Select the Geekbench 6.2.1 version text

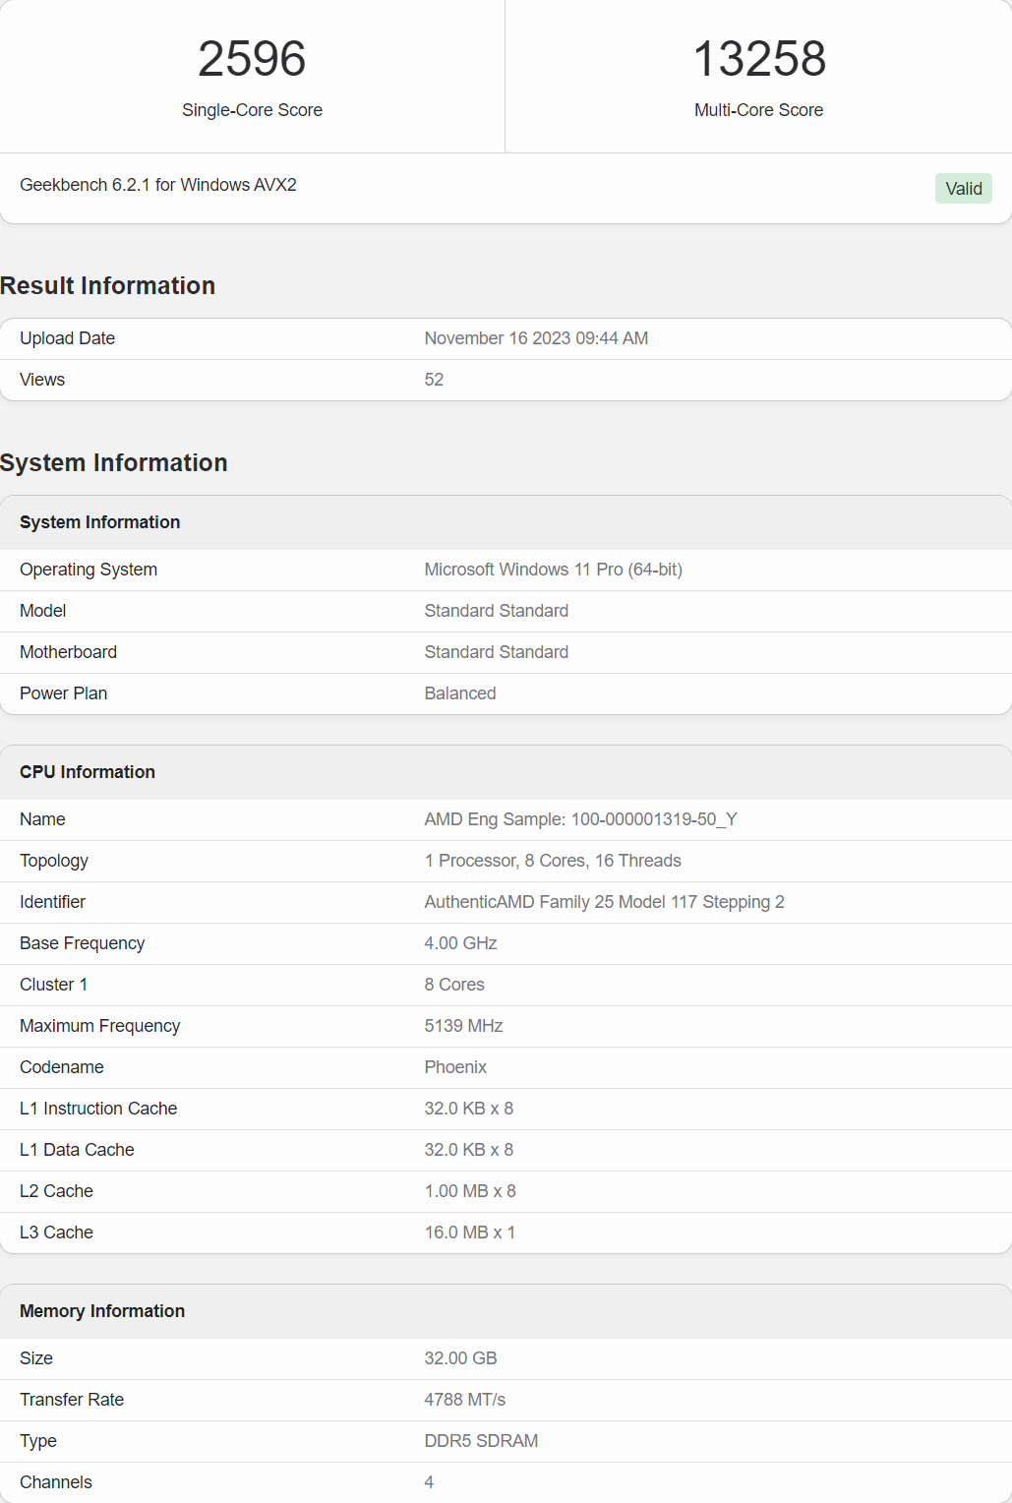click(158, 185)
